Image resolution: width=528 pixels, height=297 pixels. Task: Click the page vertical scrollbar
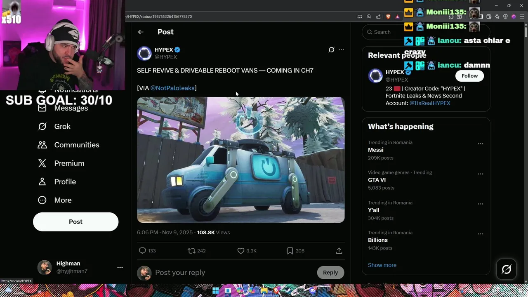526,31
